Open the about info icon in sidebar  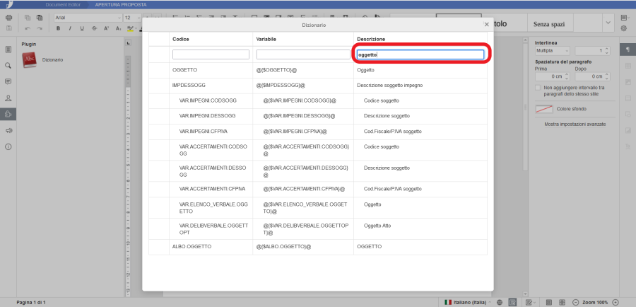click(8, 146)
